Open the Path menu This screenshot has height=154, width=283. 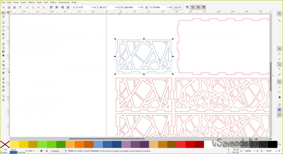pos(39,2)
